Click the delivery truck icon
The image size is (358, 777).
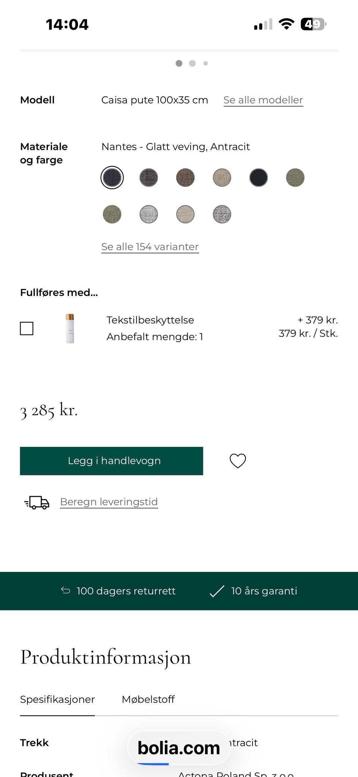pyautogui.click(x=36, y=503)
